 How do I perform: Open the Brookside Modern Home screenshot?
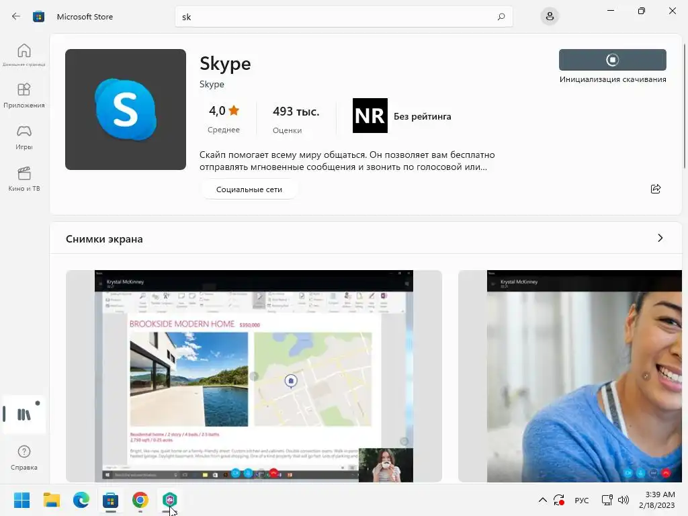(253, 376)
